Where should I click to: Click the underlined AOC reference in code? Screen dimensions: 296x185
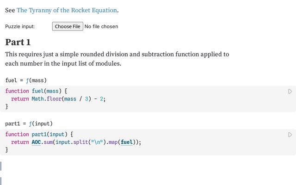pos(37,142)
